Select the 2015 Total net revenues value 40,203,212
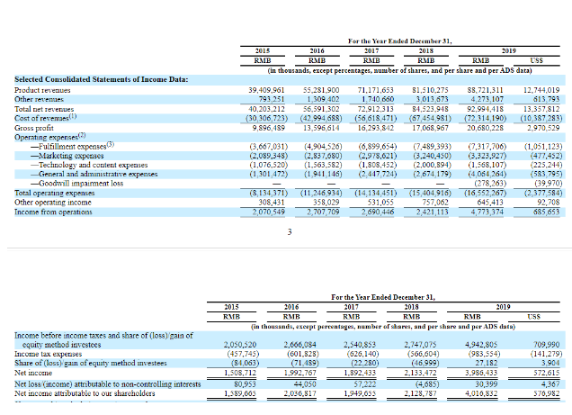The width and height of the screenshot is (572, 415). pos(267,109)
